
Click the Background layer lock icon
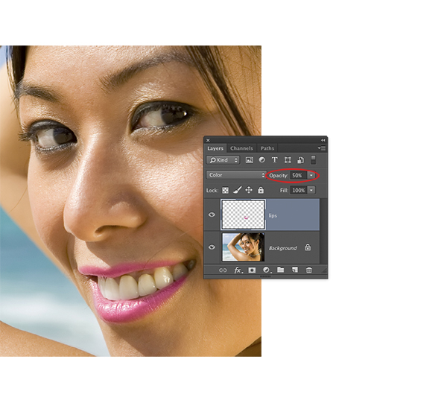(308, 247)
